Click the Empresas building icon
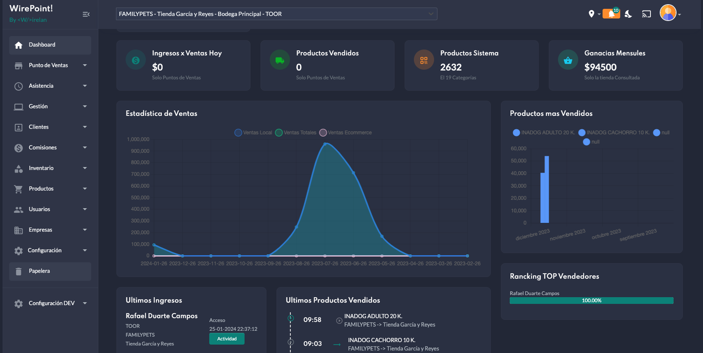This screenshot has width=703, height=353. 18,230
